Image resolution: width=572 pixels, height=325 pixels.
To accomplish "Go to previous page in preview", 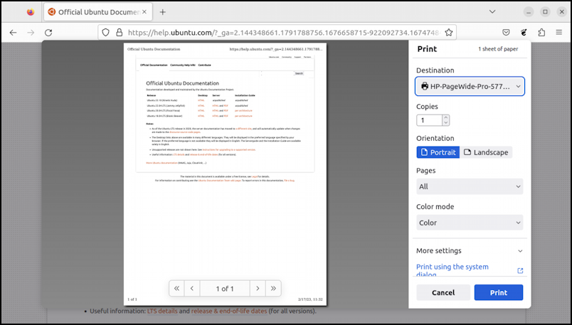I will click(x=192, y=289).
